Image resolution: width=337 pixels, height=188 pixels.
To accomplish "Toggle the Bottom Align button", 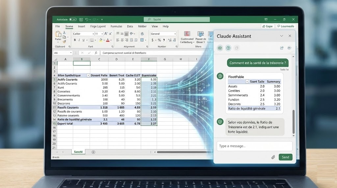I will click(127, 34).
